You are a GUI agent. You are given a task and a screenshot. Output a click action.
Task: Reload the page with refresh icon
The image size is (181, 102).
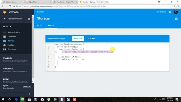[10, 6]
